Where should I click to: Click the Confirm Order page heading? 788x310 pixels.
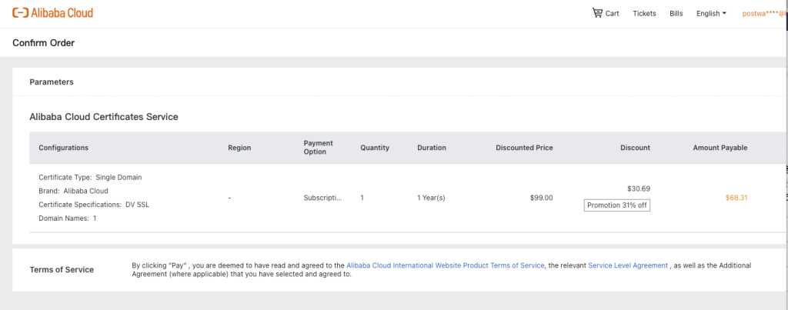(x=44, y=43)
